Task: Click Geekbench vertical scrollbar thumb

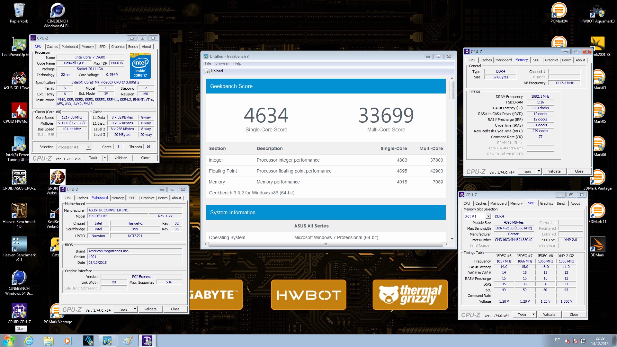Action: click(x=452, y=90)
